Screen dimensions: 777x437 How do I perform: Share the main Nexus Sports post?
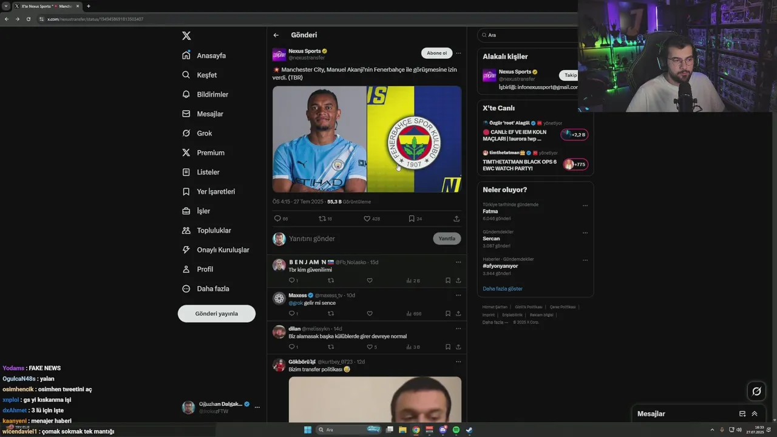(x=456, y=218)
